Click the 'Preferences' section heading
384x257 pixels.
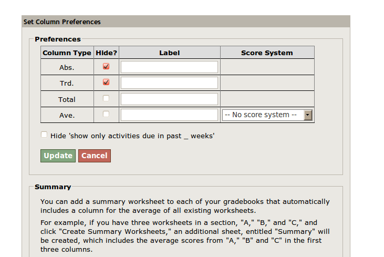pyautogui.click(x=58, y=39)
